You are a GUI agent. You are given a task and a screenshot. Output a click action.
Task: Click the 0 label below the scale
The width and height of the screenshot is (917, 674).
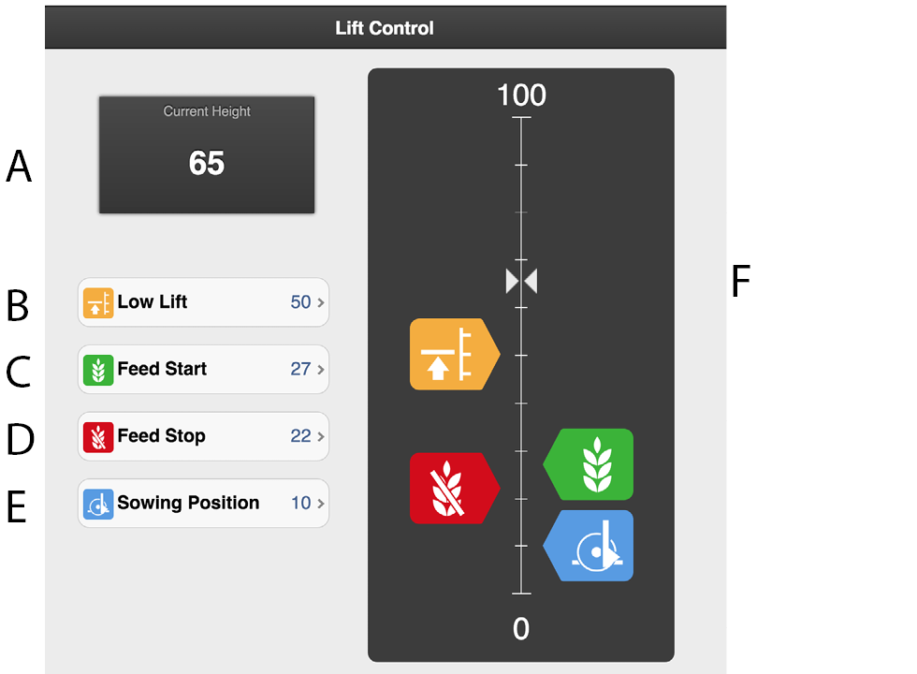[x=521, y=629]
